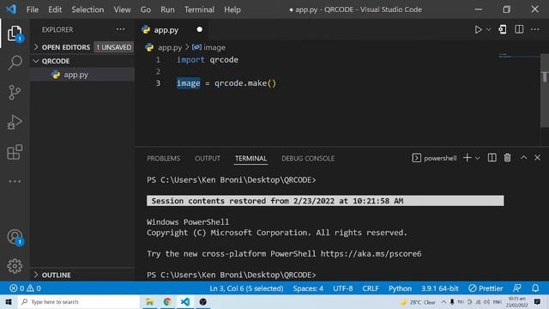Split the terminal pane

(492, 158)
